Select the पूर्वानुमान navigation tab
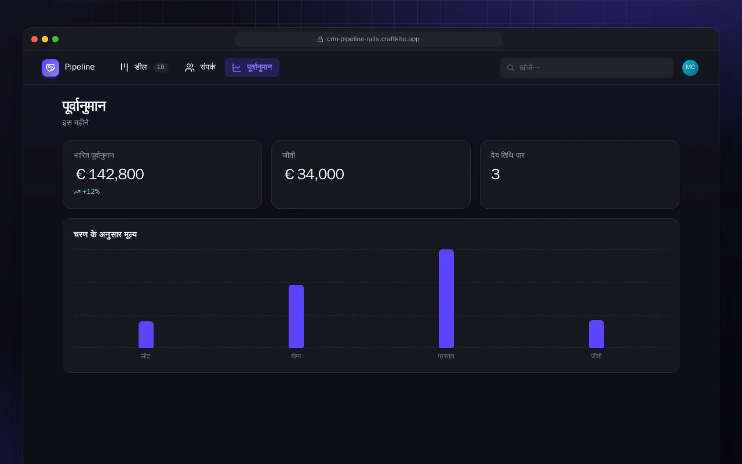This screenshot has width=742, height=464. click(252, 67)
